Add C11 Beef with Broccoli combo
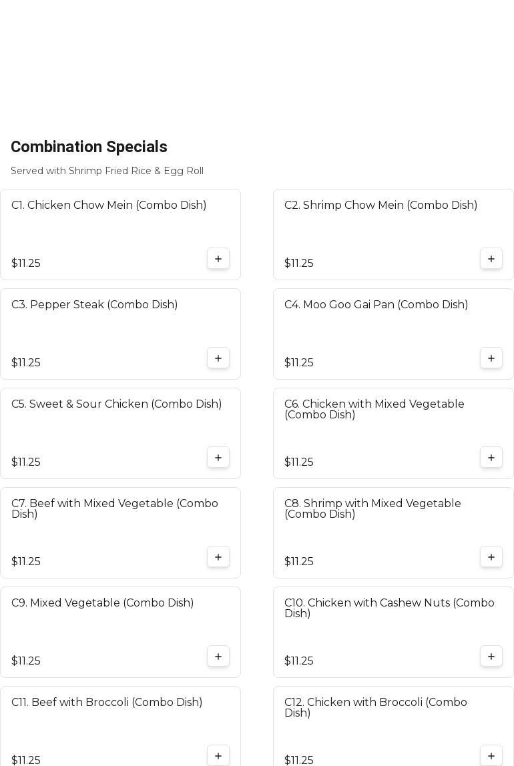Image resolution: width=514 pixels, height=766 pixels. (218, 756)
